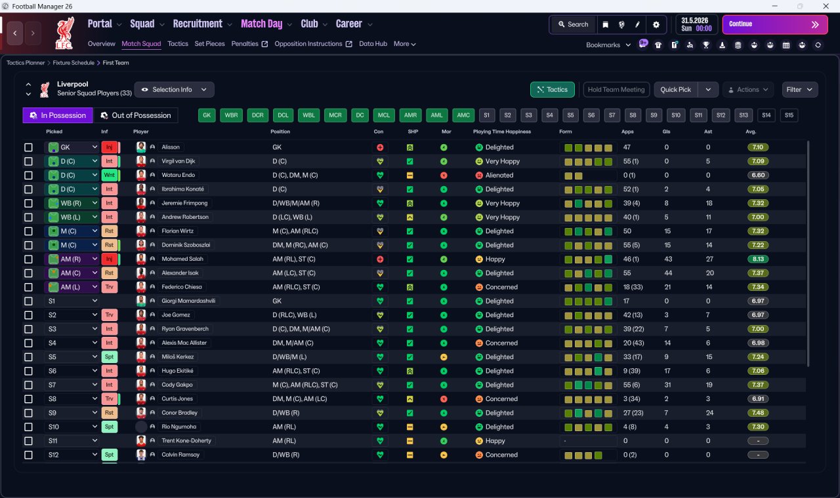Open the 9+ messages notification icon
The height and width of the screenshot is (498, 840).
(643, 43)
